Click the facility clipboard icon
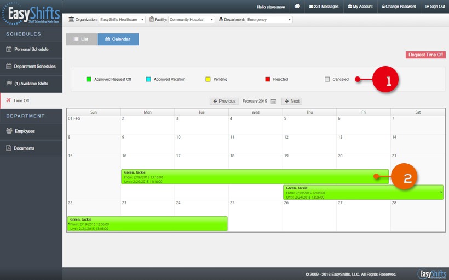This screenshot has height=280, width=449. coord(152,19)
